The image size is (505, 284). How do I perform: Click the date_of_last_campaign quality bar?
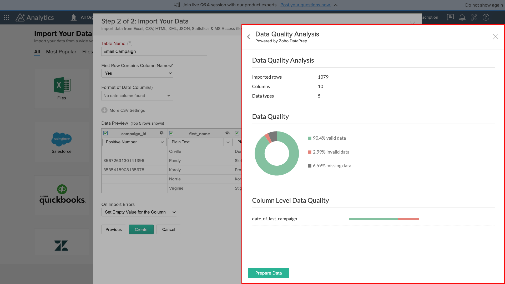(x=383, y=219)
